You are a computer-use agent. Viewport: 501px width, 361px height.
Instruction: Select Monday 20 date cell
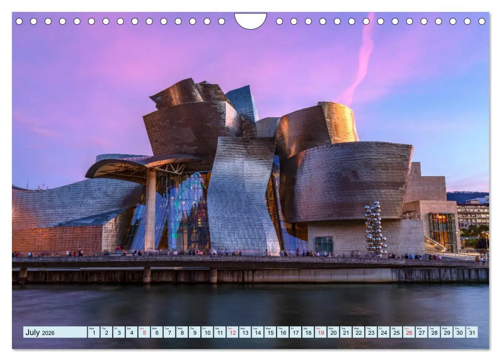pos(333,332)
